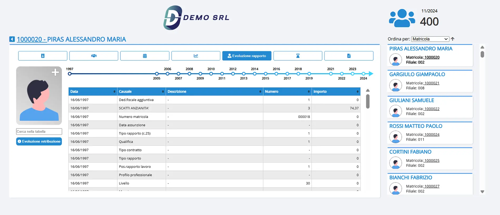This screenshot has width=500, height=215.
Task: Click the employee list scroll up arrow
Action: [x=482, y=47]
